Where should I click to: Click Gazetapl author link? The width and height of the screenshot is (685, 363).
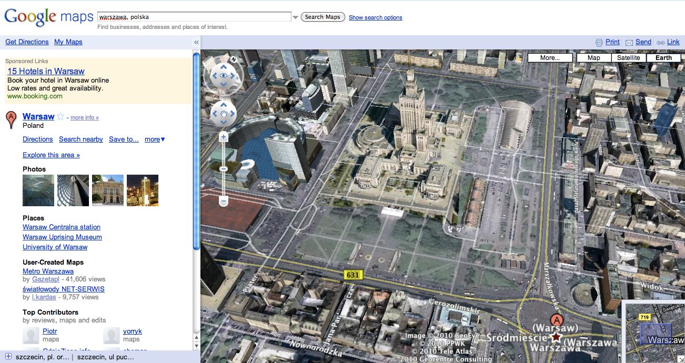[46, 279]
